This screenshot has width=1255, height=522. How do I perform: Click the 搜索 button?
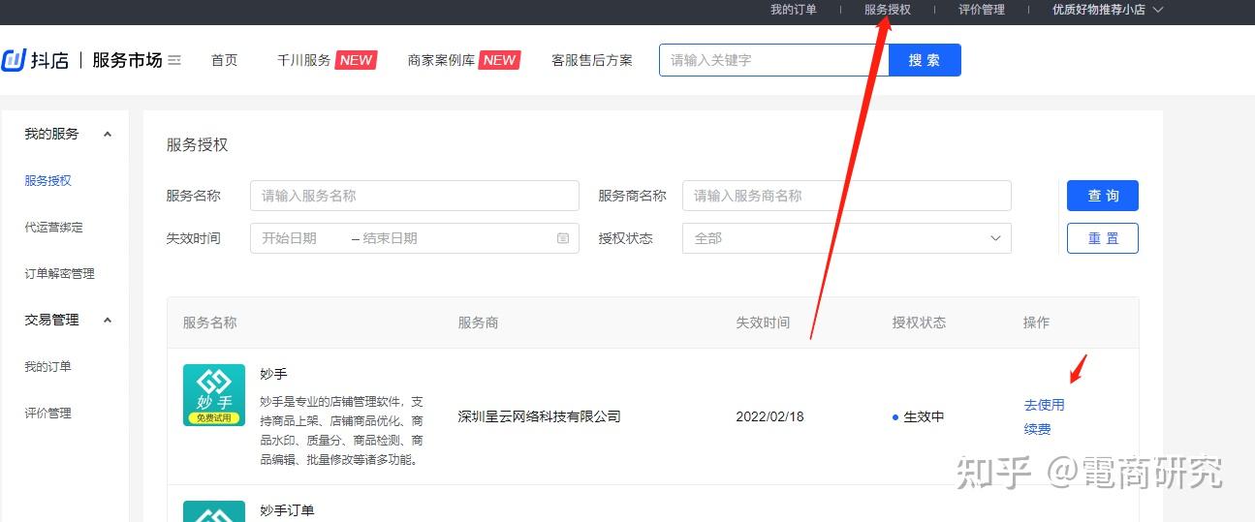coord(925,60)
